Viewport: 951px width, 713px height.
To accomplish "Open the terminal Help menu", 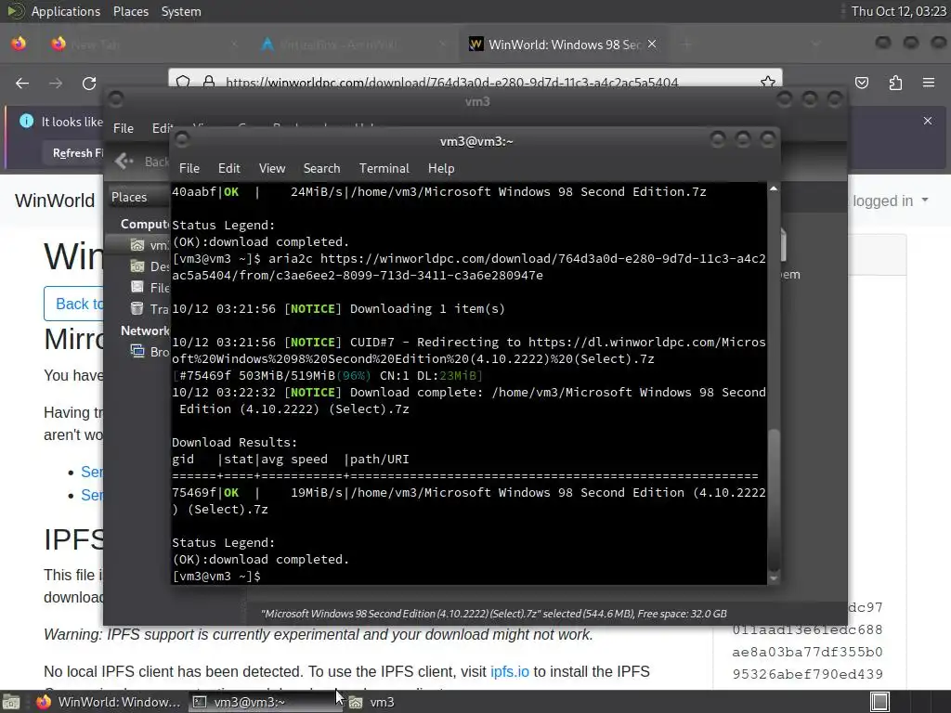I will tap(441, 169).
